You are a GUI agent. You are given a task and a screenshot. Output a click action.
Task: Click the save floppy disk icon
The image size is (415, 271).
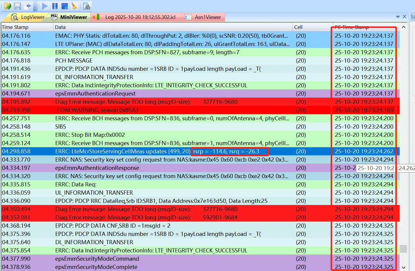coord(17,6)
